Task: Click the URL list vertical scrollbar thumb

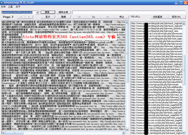Action: tap(184, 70)
